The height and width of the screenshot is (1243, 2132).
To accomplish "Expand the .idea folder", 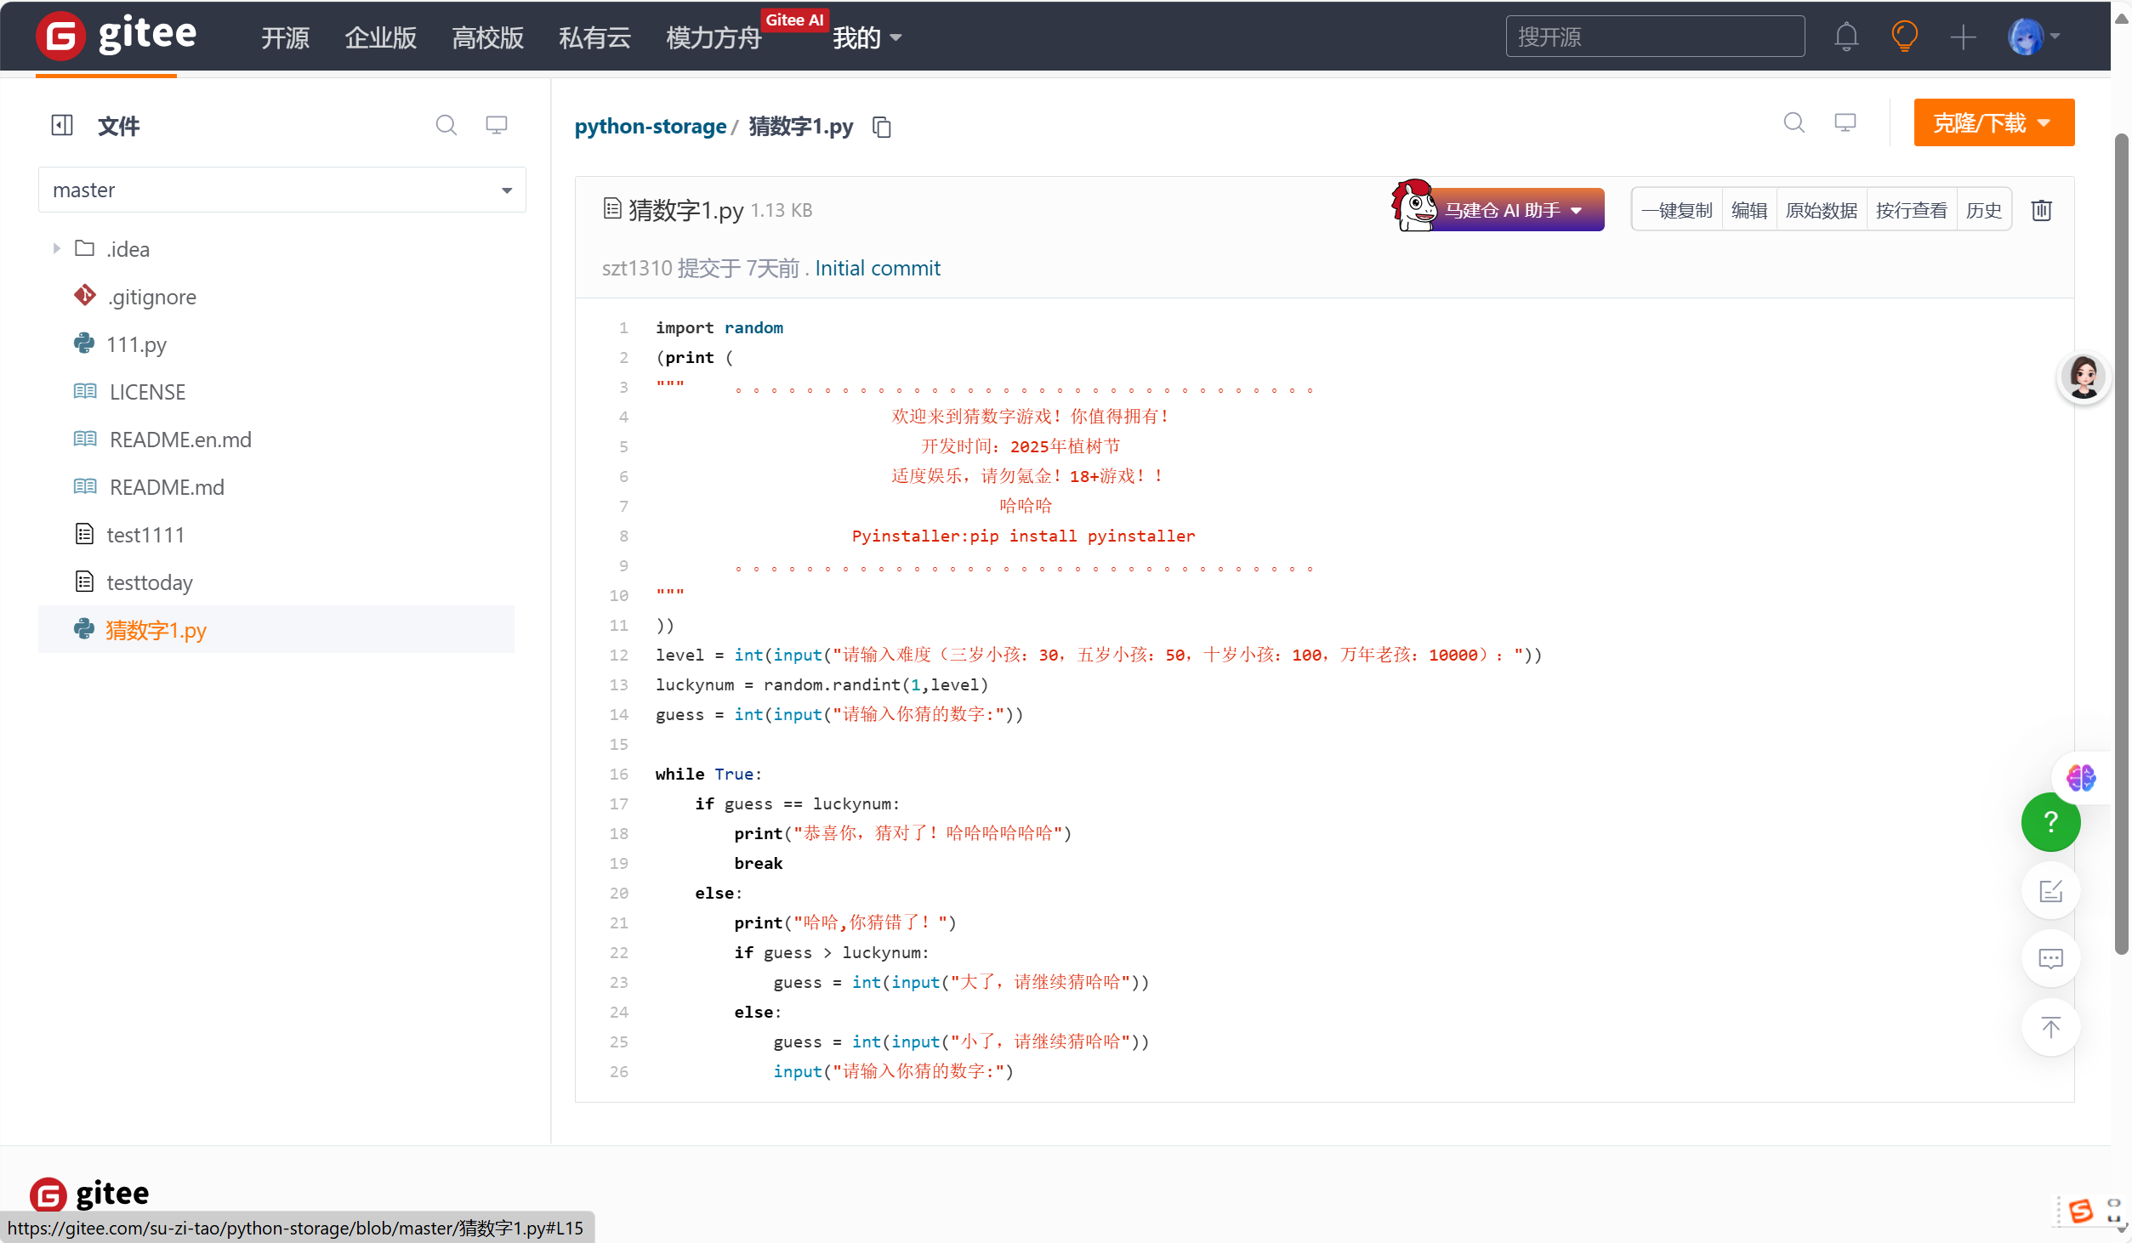I will [x=56, y=248].
